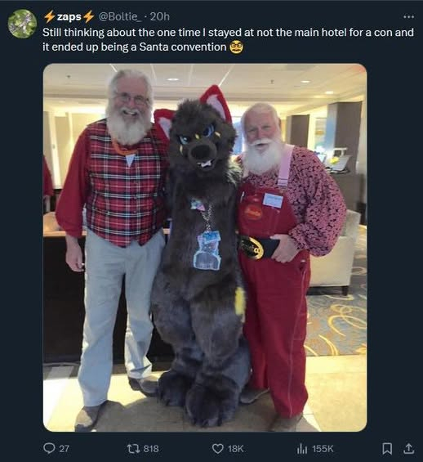Open the three-dot more options menu
Viewport: 423px width, 462px height.
point(408,17)
